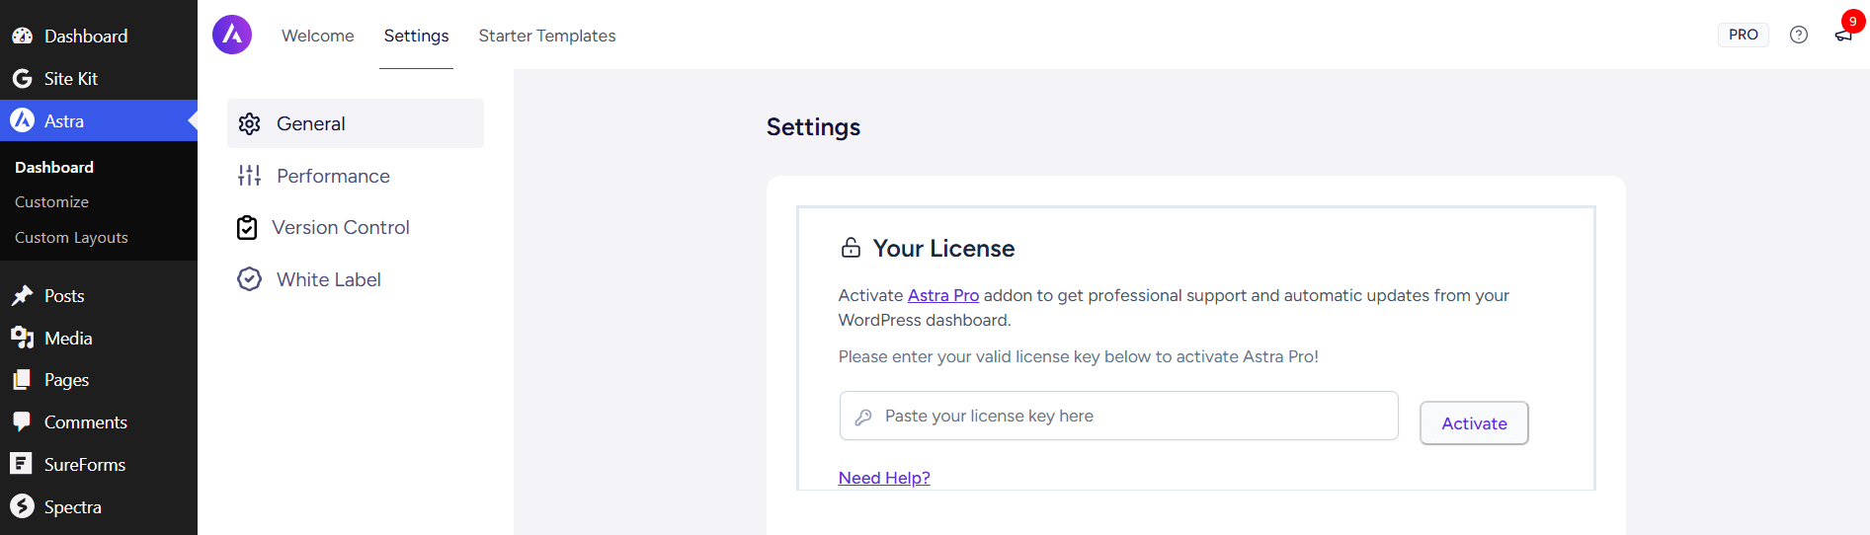Image resolution: width=1870 pixels, height=535 pixels.
Task: Click the Posts pin icon
Action: pyautogui.click(x=22, y=296)
